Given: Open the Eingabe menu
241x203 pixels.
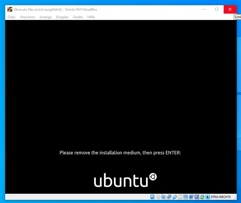Looking at the screenshot, I should (62, 17).
